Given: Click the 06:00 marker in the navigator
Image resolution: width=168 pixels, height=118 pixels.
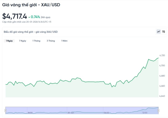Looking at the screenshot, I should (x=106, y=112).
